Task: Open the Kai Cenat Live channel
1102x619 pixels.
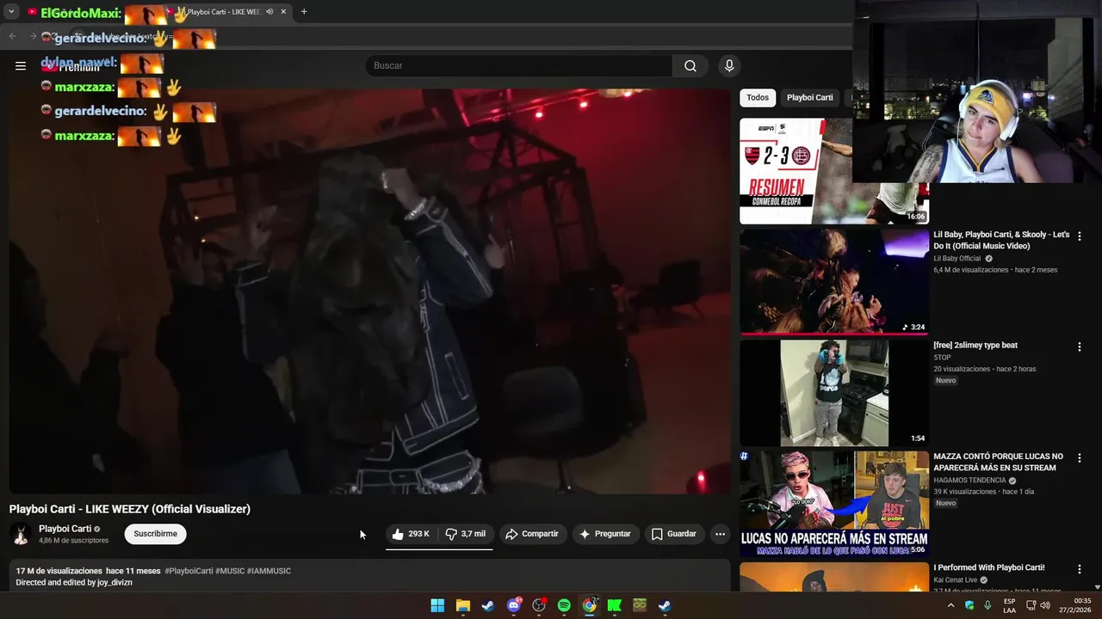Action: pos(956,580)
